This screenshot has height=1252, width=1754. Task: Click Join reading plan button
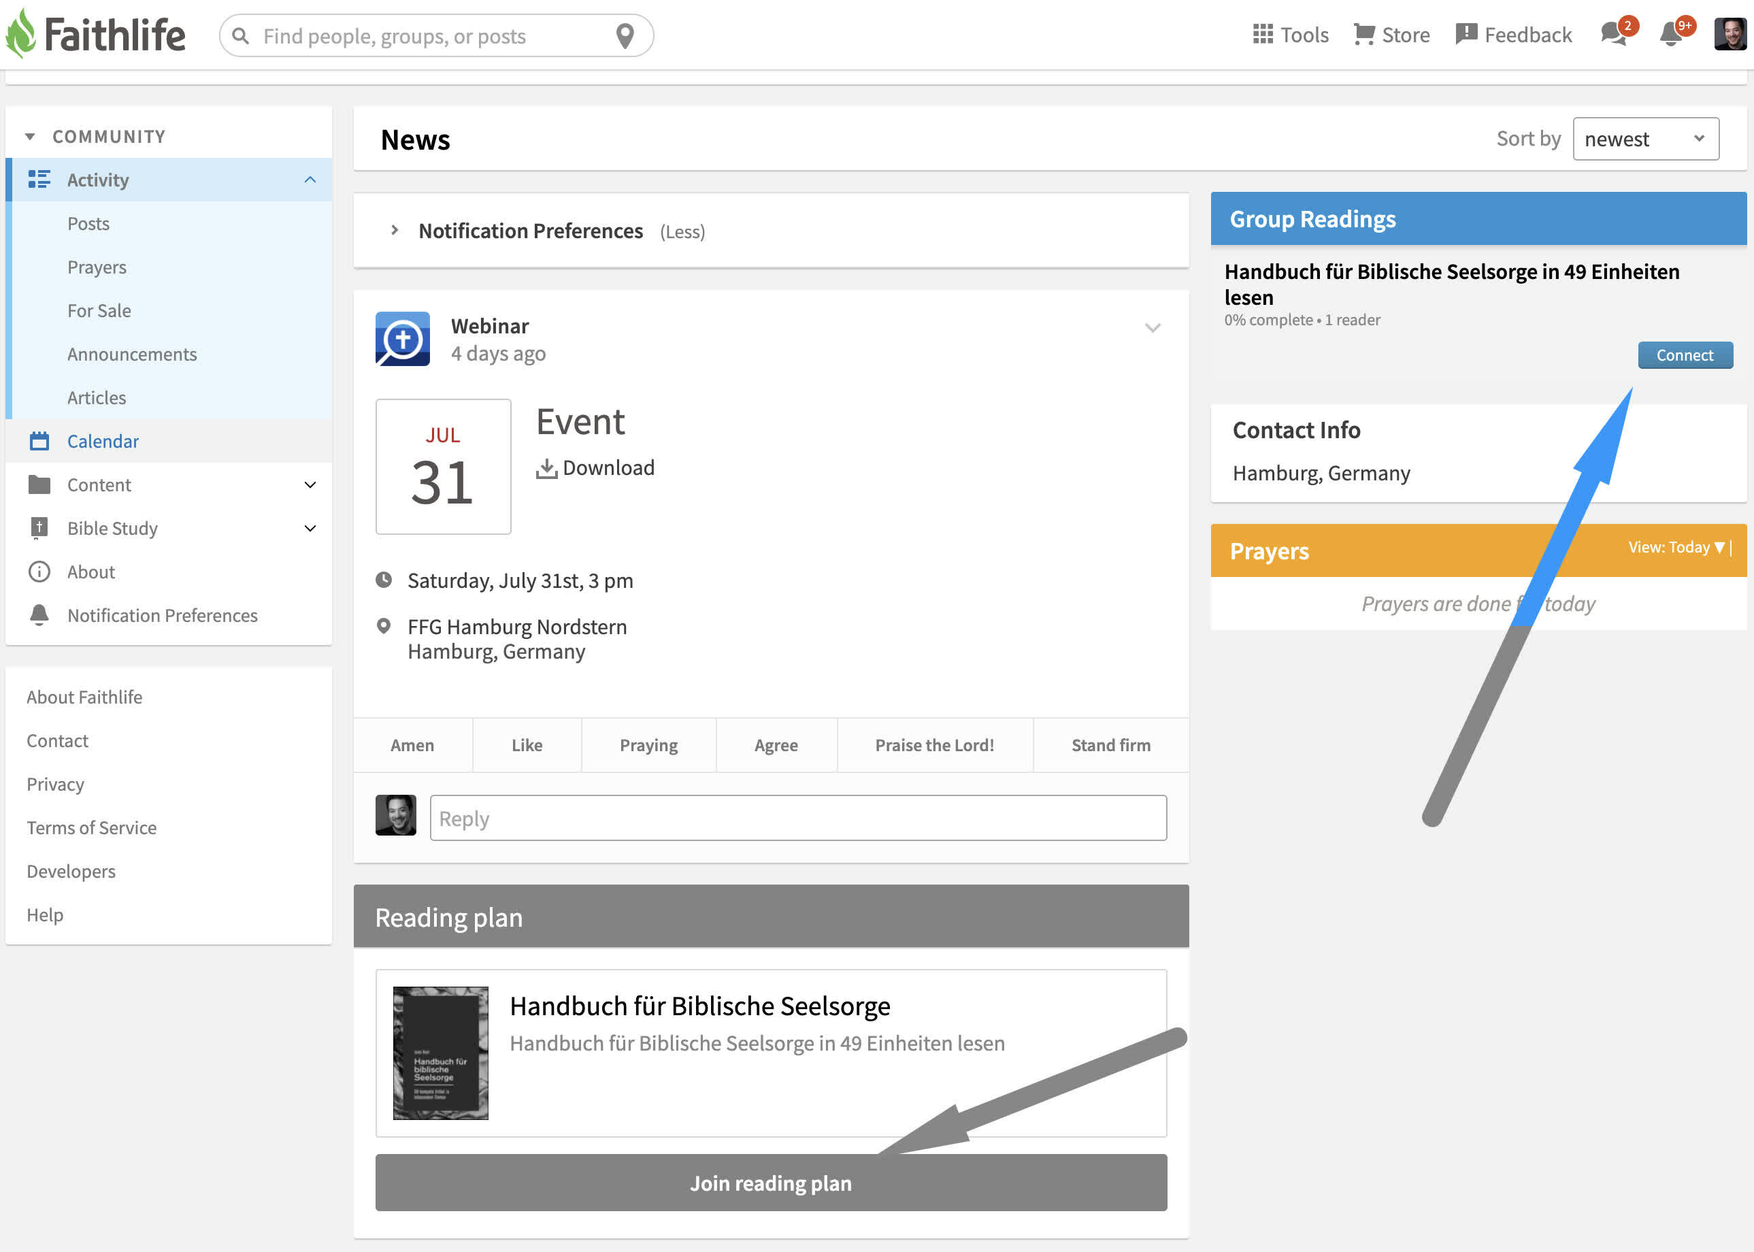click(x=771, y=1183)
